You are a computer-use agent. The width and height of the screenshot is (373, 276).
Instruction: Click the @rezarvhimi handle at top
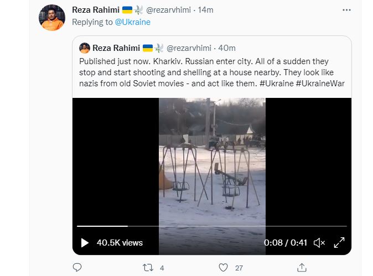coord(170,10)
